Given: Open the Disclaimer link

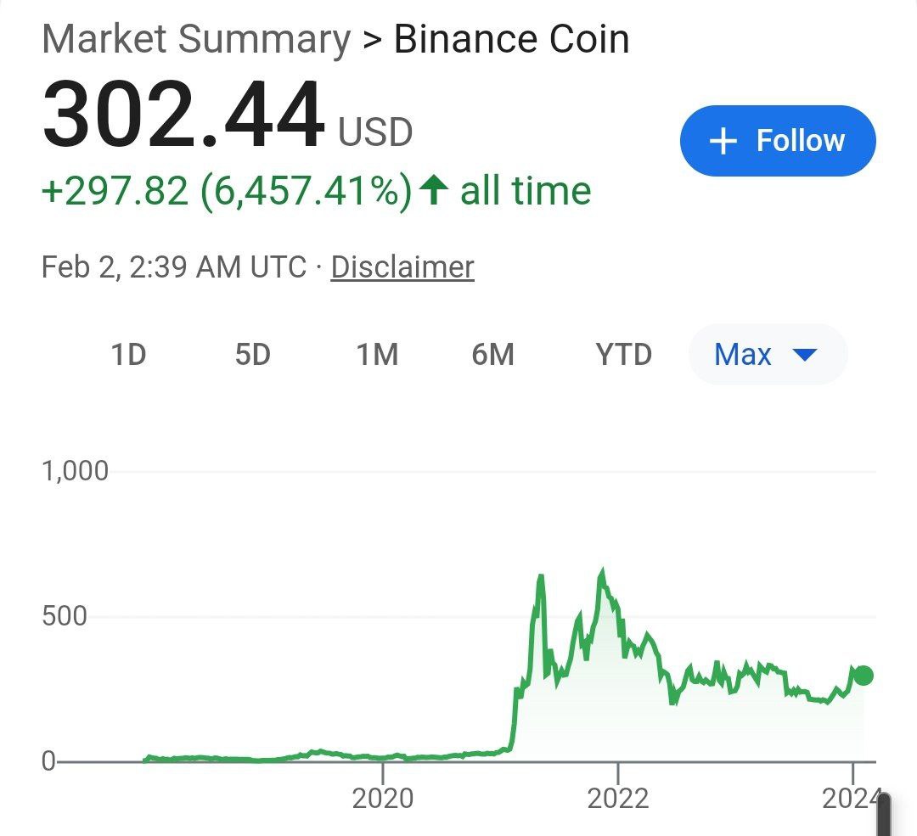Looking at the screenshot, I should pos(402,267).
